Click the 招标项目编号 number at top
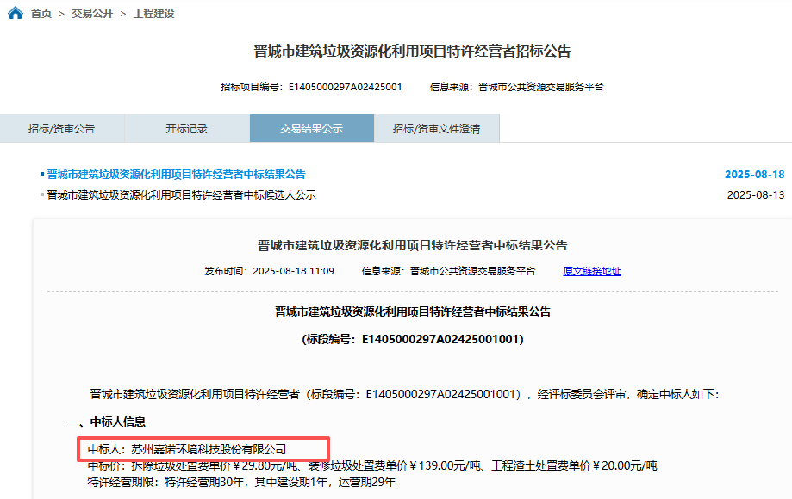This screenshot has width=792, height=499. coord(345,87)
